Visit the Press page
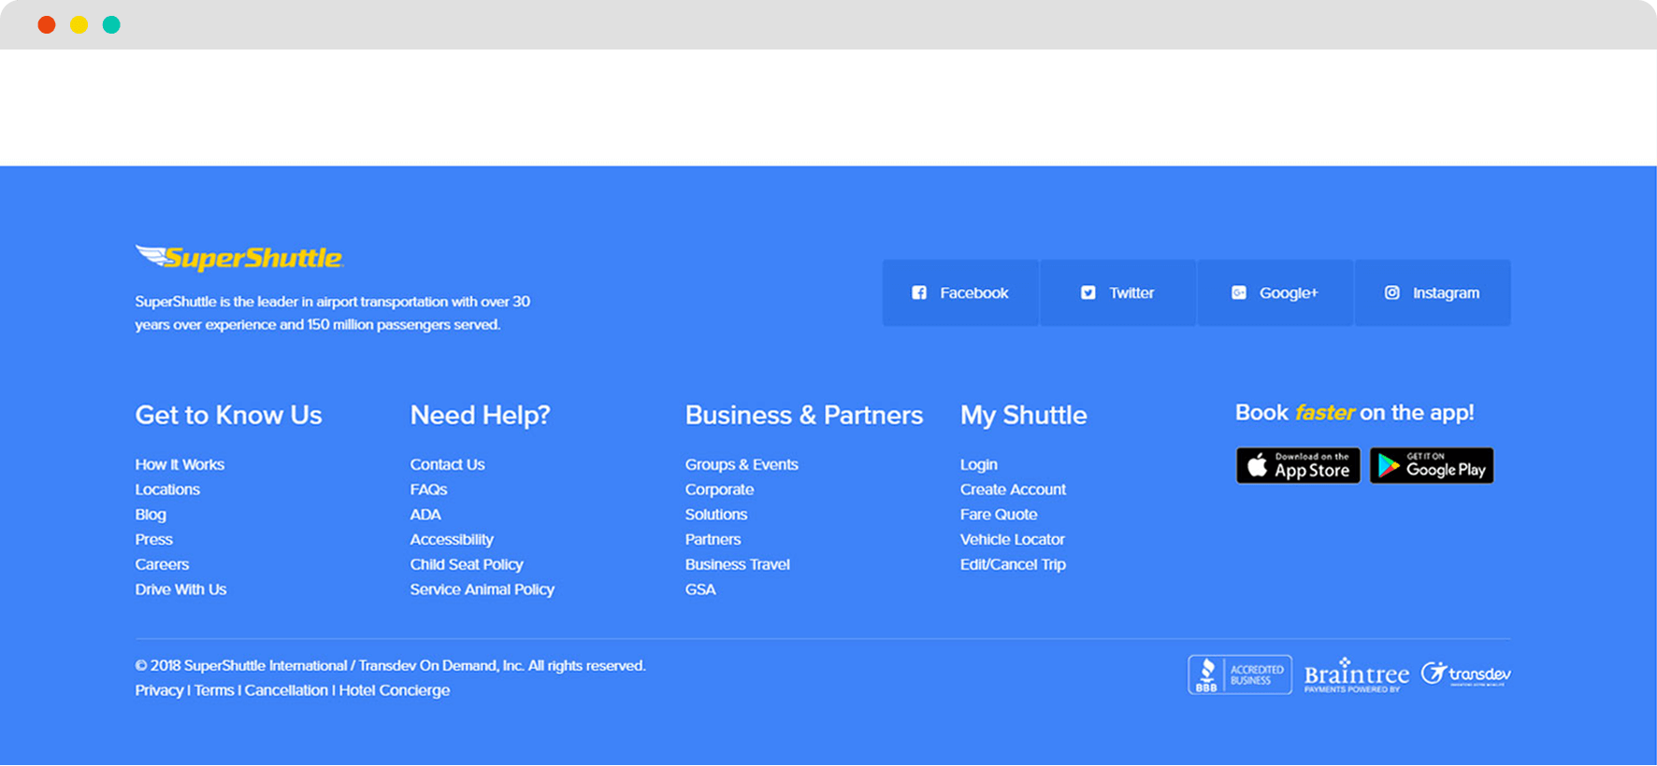The height and width of the screenshot is (766, 1657). pyautogui.click(x=153, y=540)
